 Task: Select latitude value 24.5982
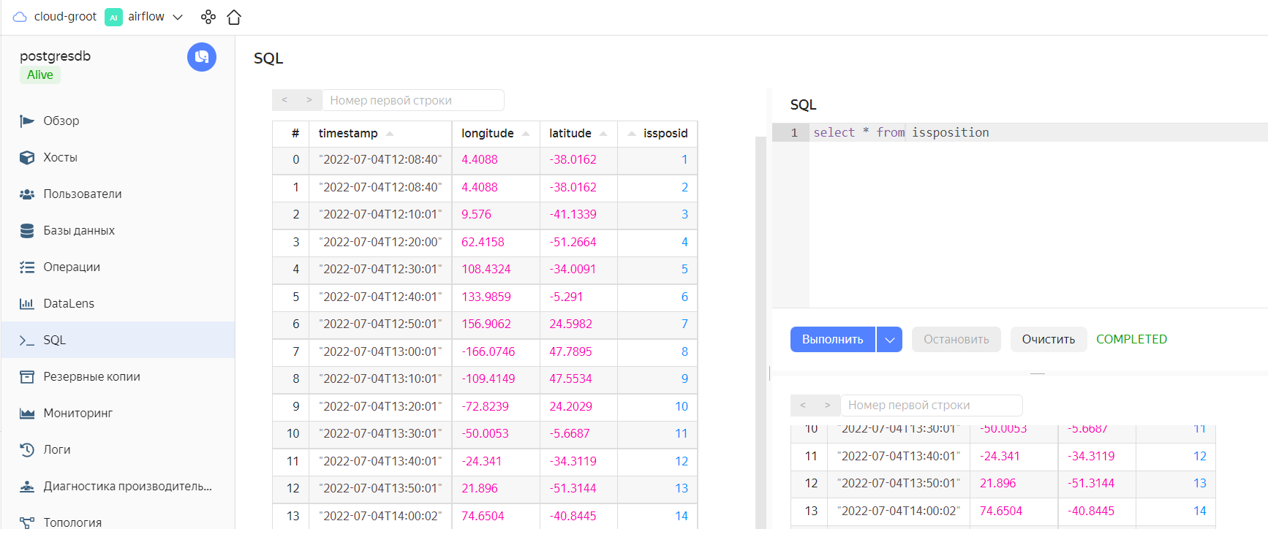coord(570,324)
